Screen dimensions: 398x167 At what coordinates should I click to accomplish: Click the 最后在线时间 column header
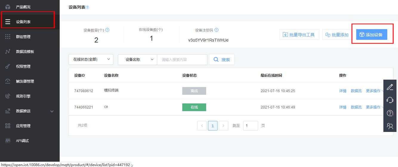[x=271, y=75]
